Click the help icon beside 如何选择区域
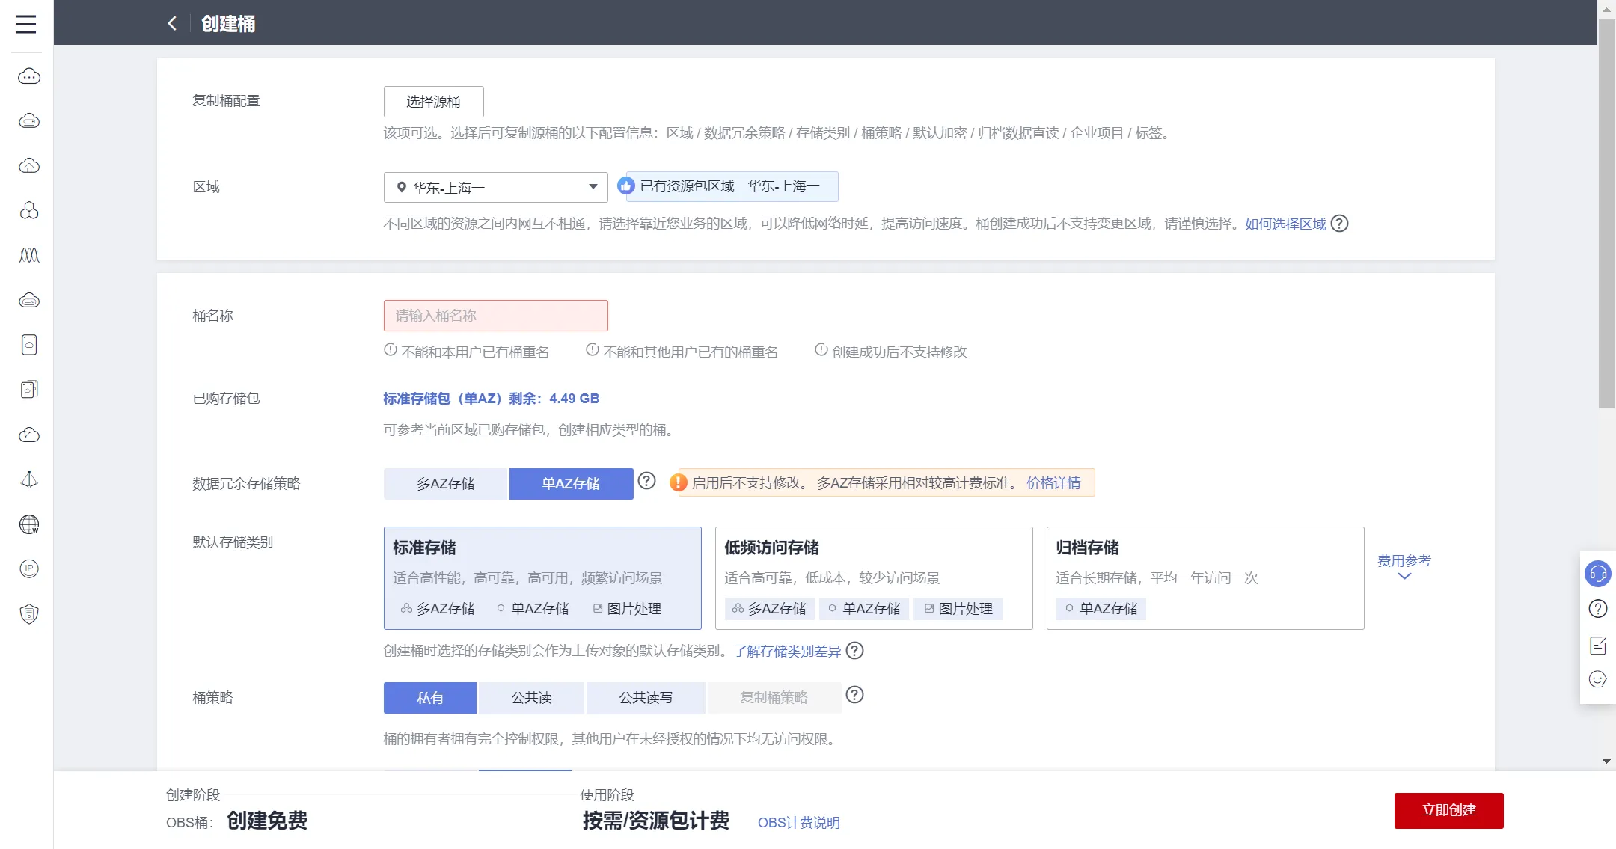Screen dimensions: 1616x849 point(1339,224)
